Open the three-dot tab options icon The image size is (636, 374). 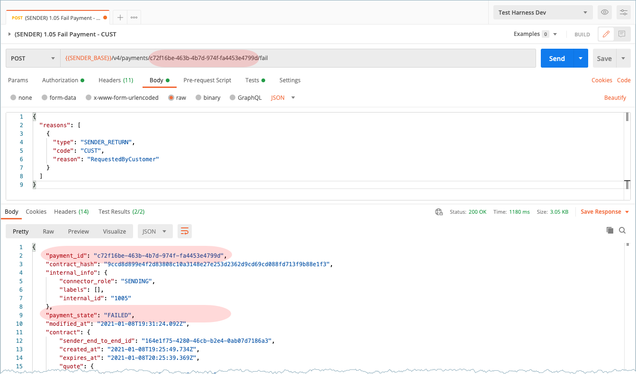point(134,17)
